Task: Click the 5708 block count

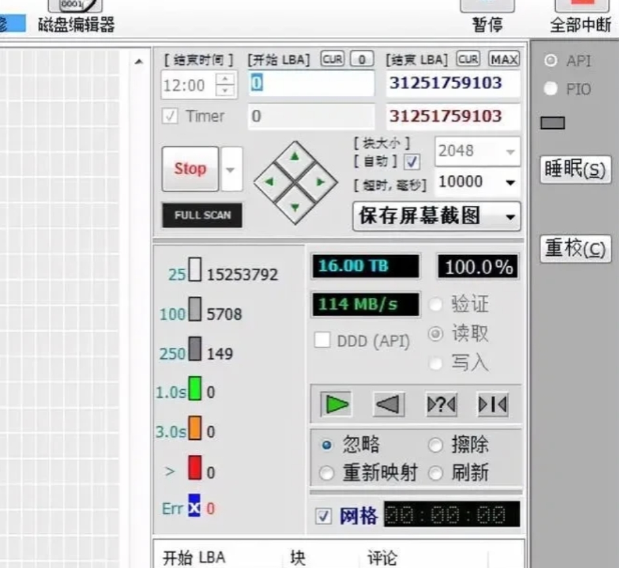Action: (224, 314)
